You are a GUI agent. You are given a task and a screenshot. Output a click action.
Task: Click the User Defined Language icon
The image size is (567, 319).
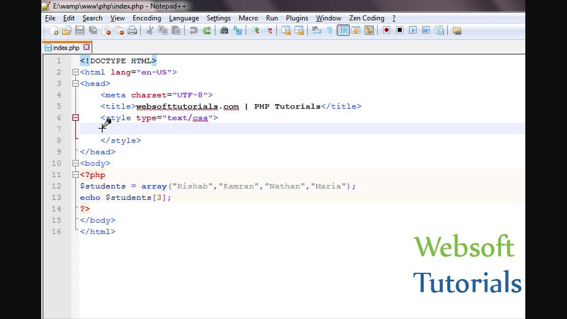point(356,31)
